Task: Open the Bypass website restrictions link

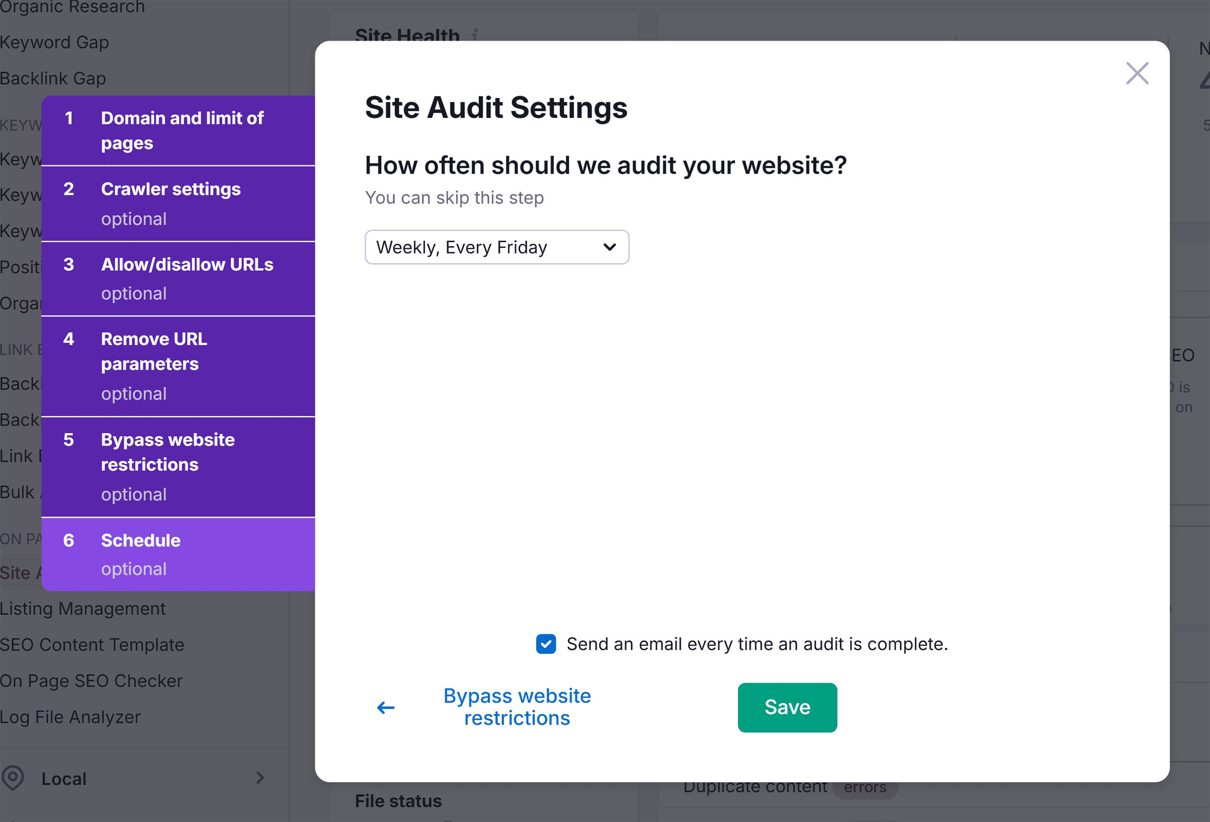Action: click(516, 707)
